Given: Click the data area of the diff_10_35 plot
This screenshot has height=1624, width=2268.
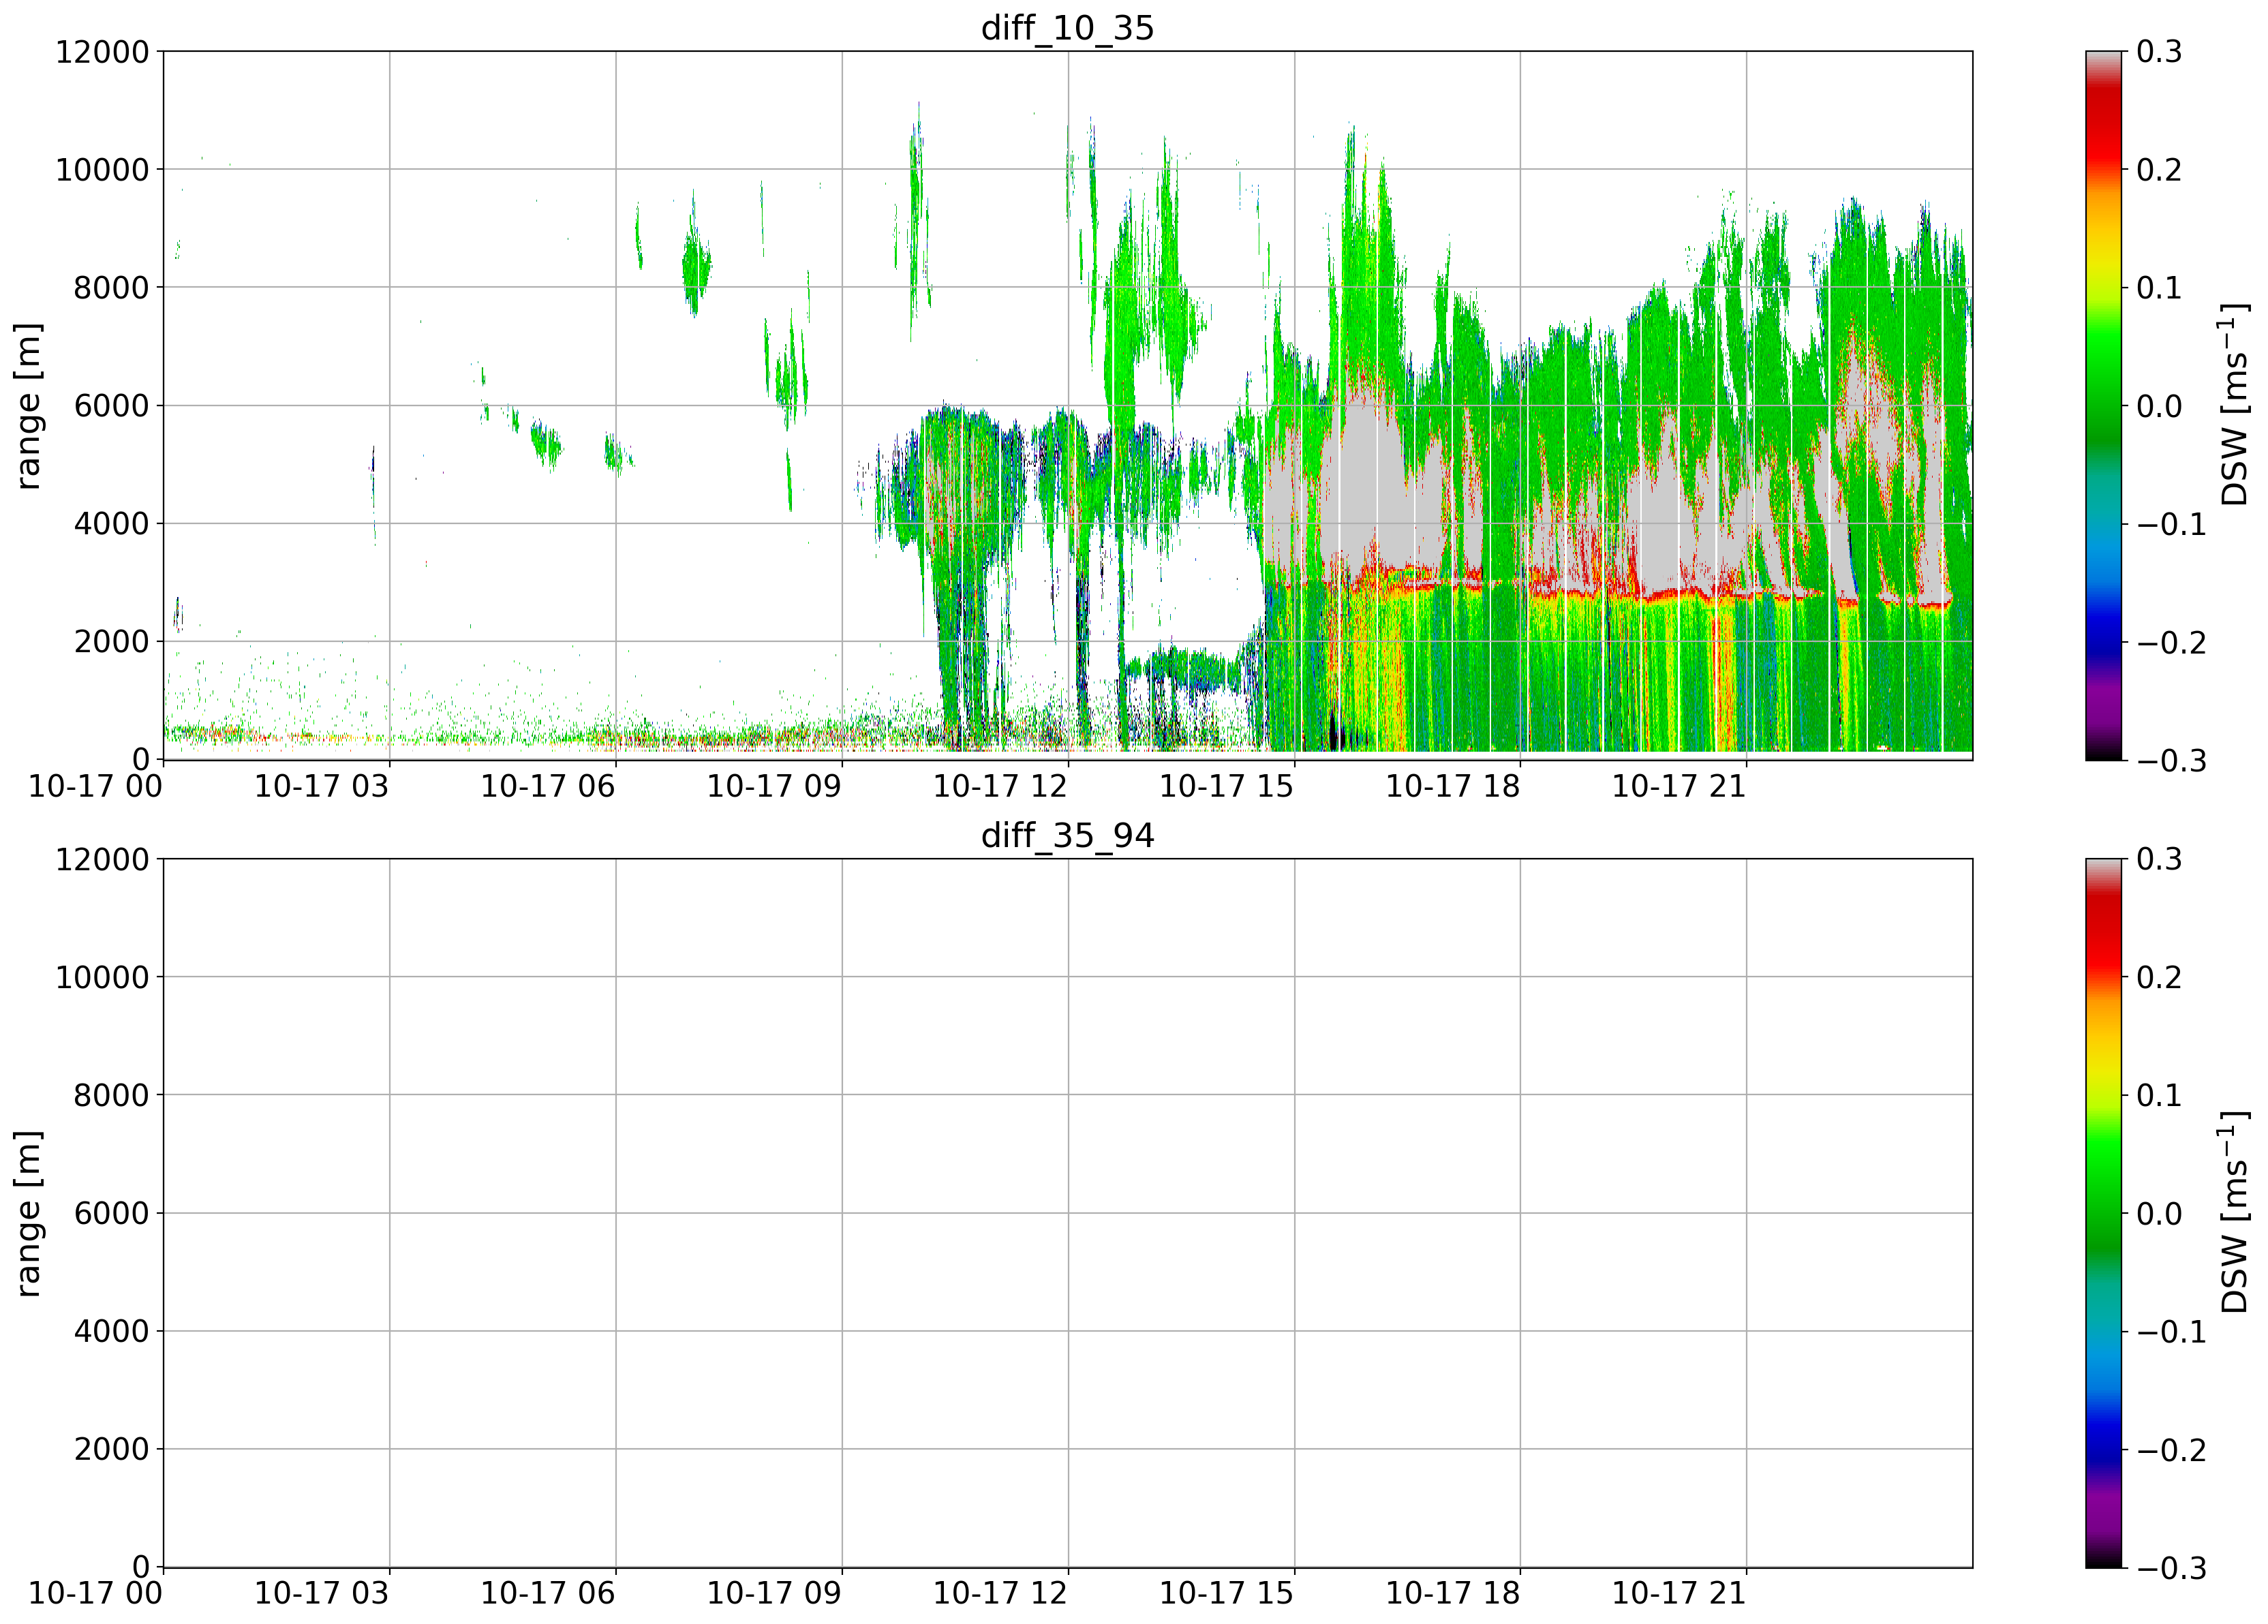Looking at the screenshot, I should click(1067, 405).
